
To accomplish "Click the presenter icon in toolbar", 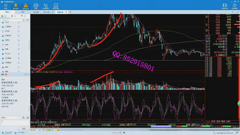I will tap(26, 6).
